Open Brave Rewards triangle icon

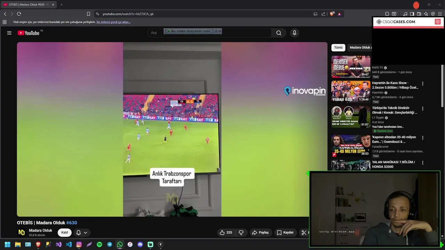point(339,14)
